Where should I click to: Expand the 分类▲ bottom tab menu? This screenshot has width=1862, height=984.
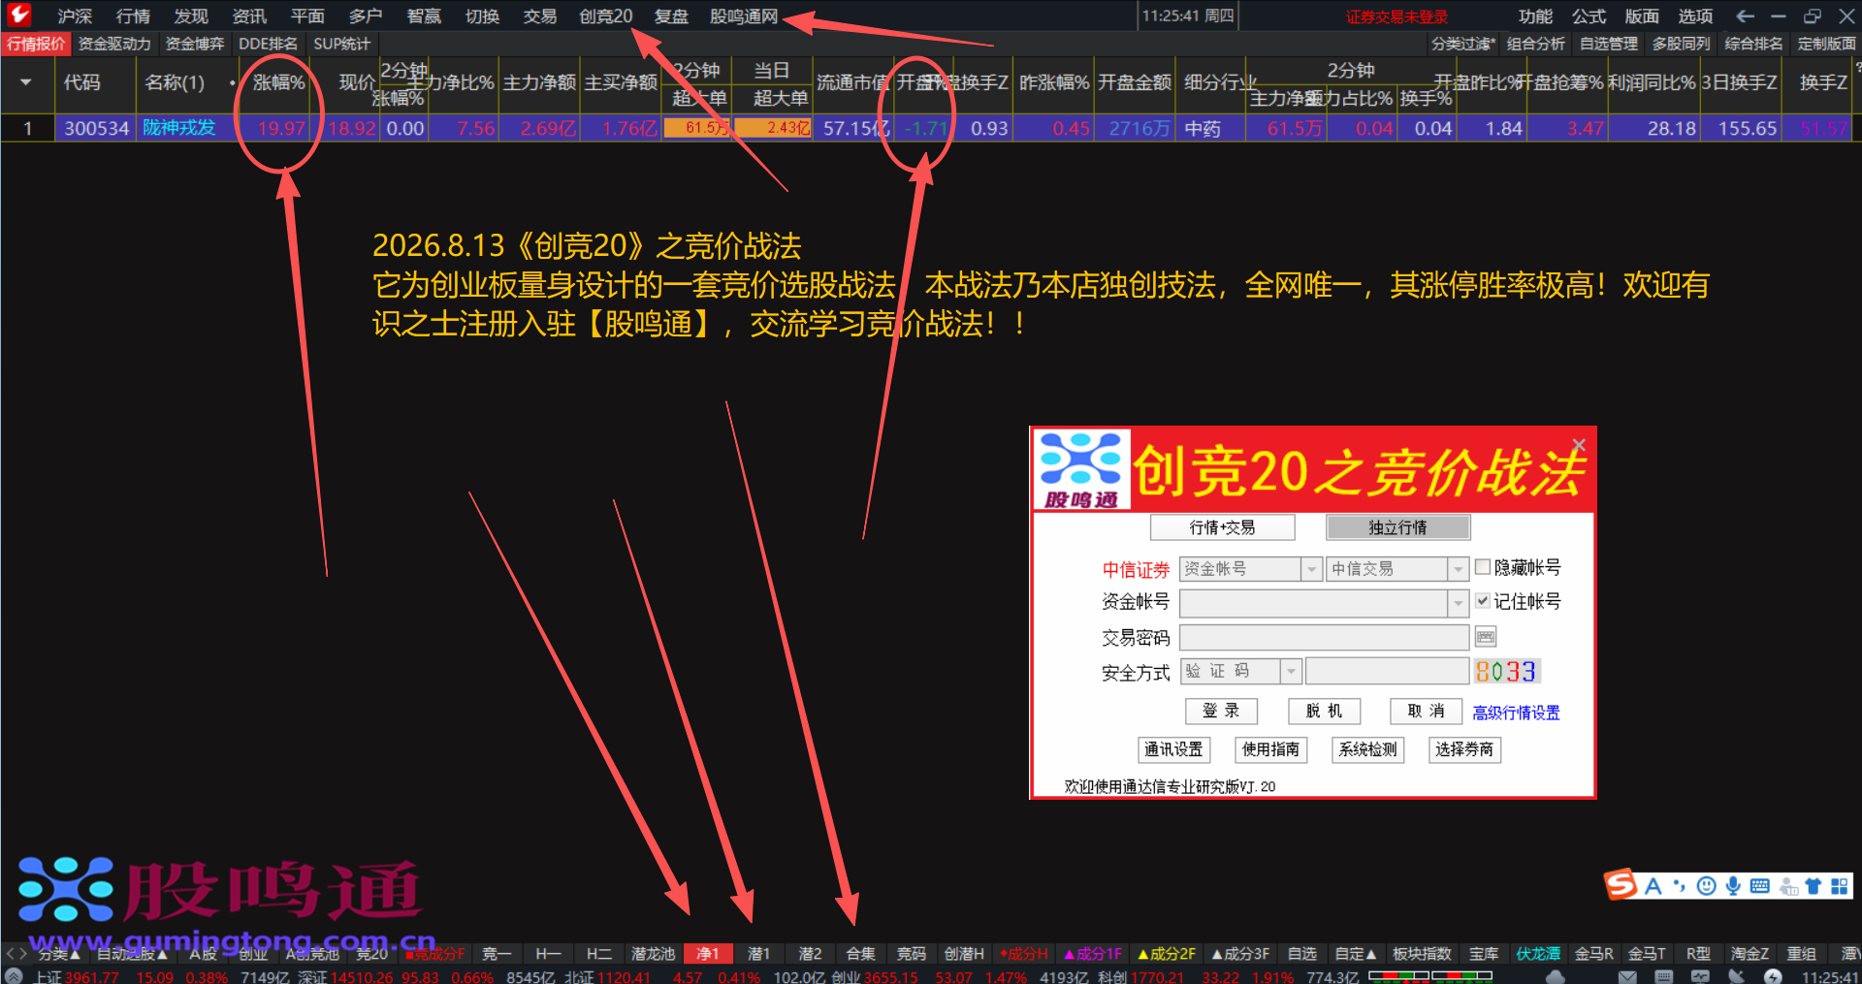58,954
